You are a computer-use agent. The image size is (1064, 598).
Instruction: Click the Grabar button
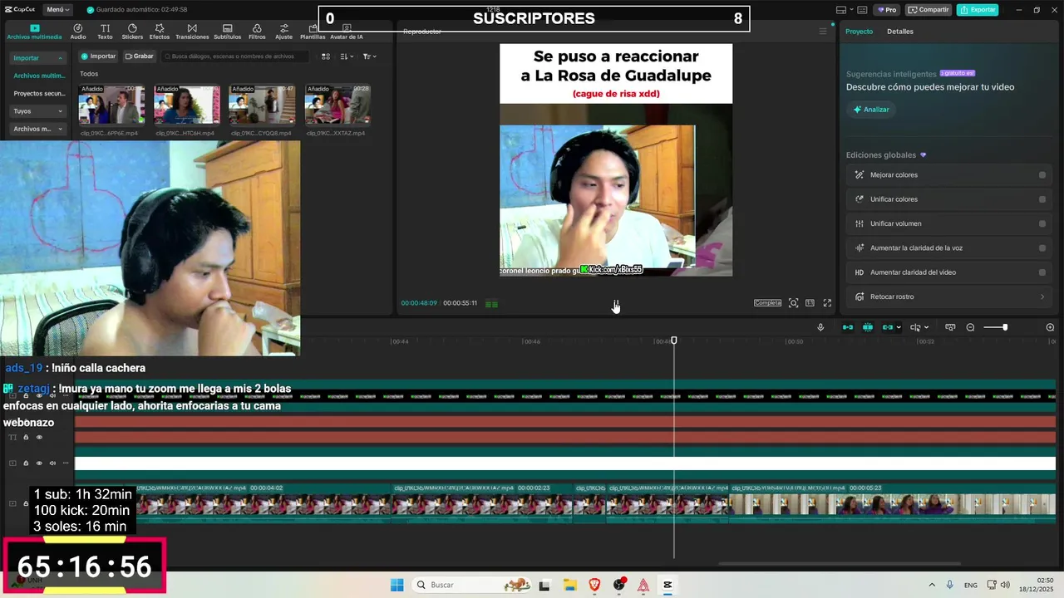(139, 56)
